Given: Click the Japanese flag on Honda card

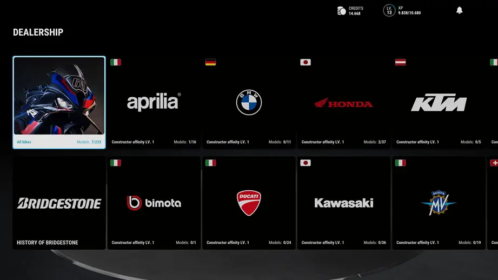Looking at the screenshot, I should (x=306, y=62).
